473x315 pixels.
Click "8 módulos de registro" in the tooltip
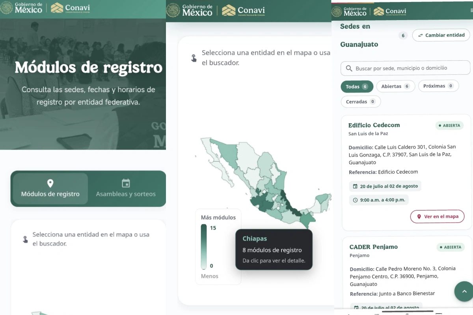click(272, 250)
